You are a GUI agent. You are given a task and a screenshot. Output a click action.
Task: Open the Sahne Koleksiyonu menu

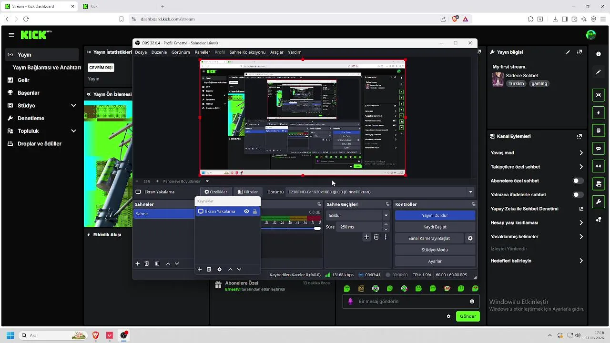pyautogui.click(x=247, y=52)
